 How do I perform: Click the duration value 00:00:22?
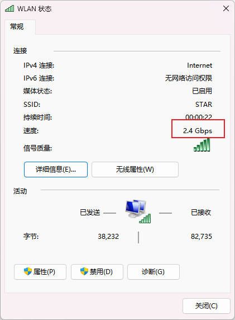point(199,117)
